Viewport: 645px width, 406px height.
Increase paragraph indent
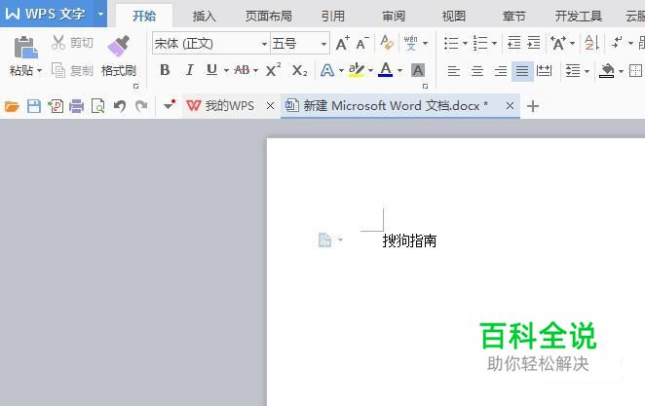tap(534, 43)
